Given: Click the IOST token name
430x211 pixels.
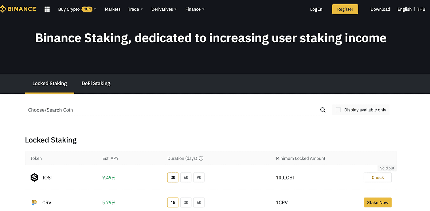Looking at the screenshot, I should coord(48,178).
